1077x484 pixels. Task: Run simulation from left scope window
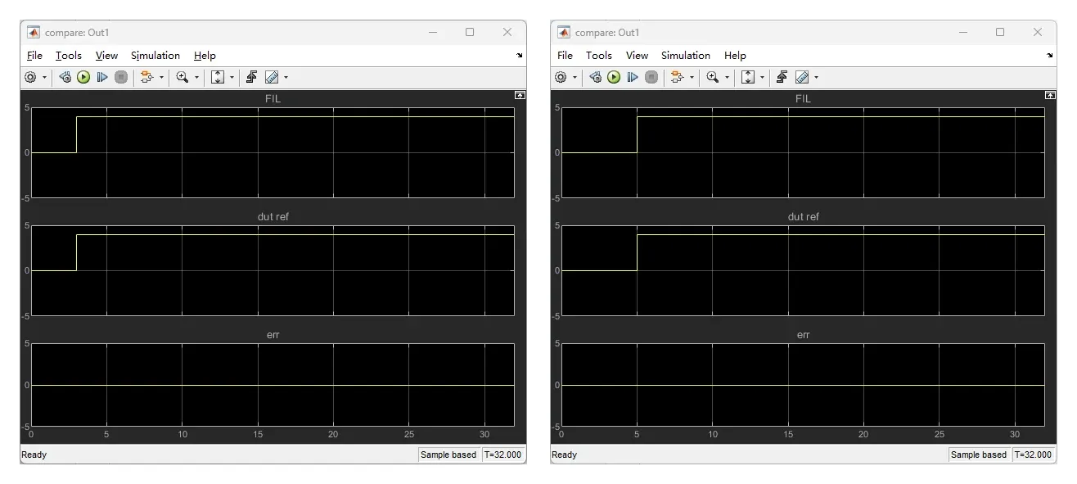pyautogui.click(x=83, y=77)
